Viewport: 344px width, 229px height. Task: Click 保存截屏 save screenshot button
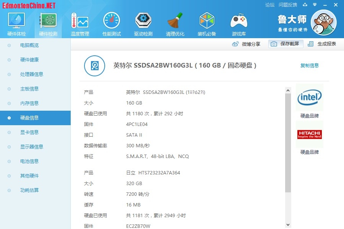pyautogui.click(x=286, y=44)
